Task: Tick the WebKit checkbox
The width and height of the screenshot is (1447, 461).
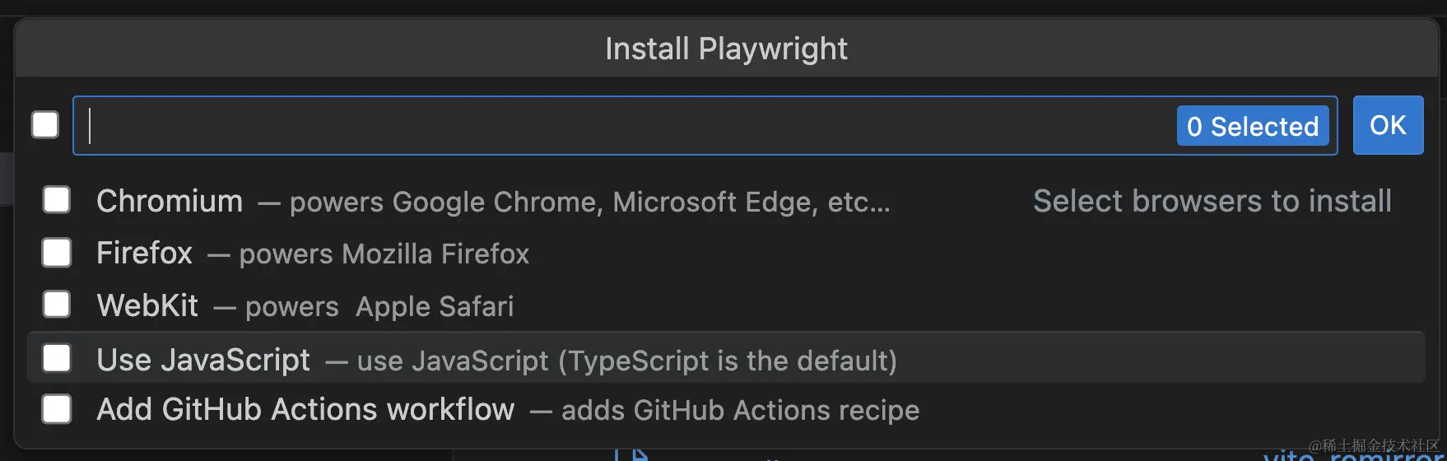Action: (x=57, y=305)
